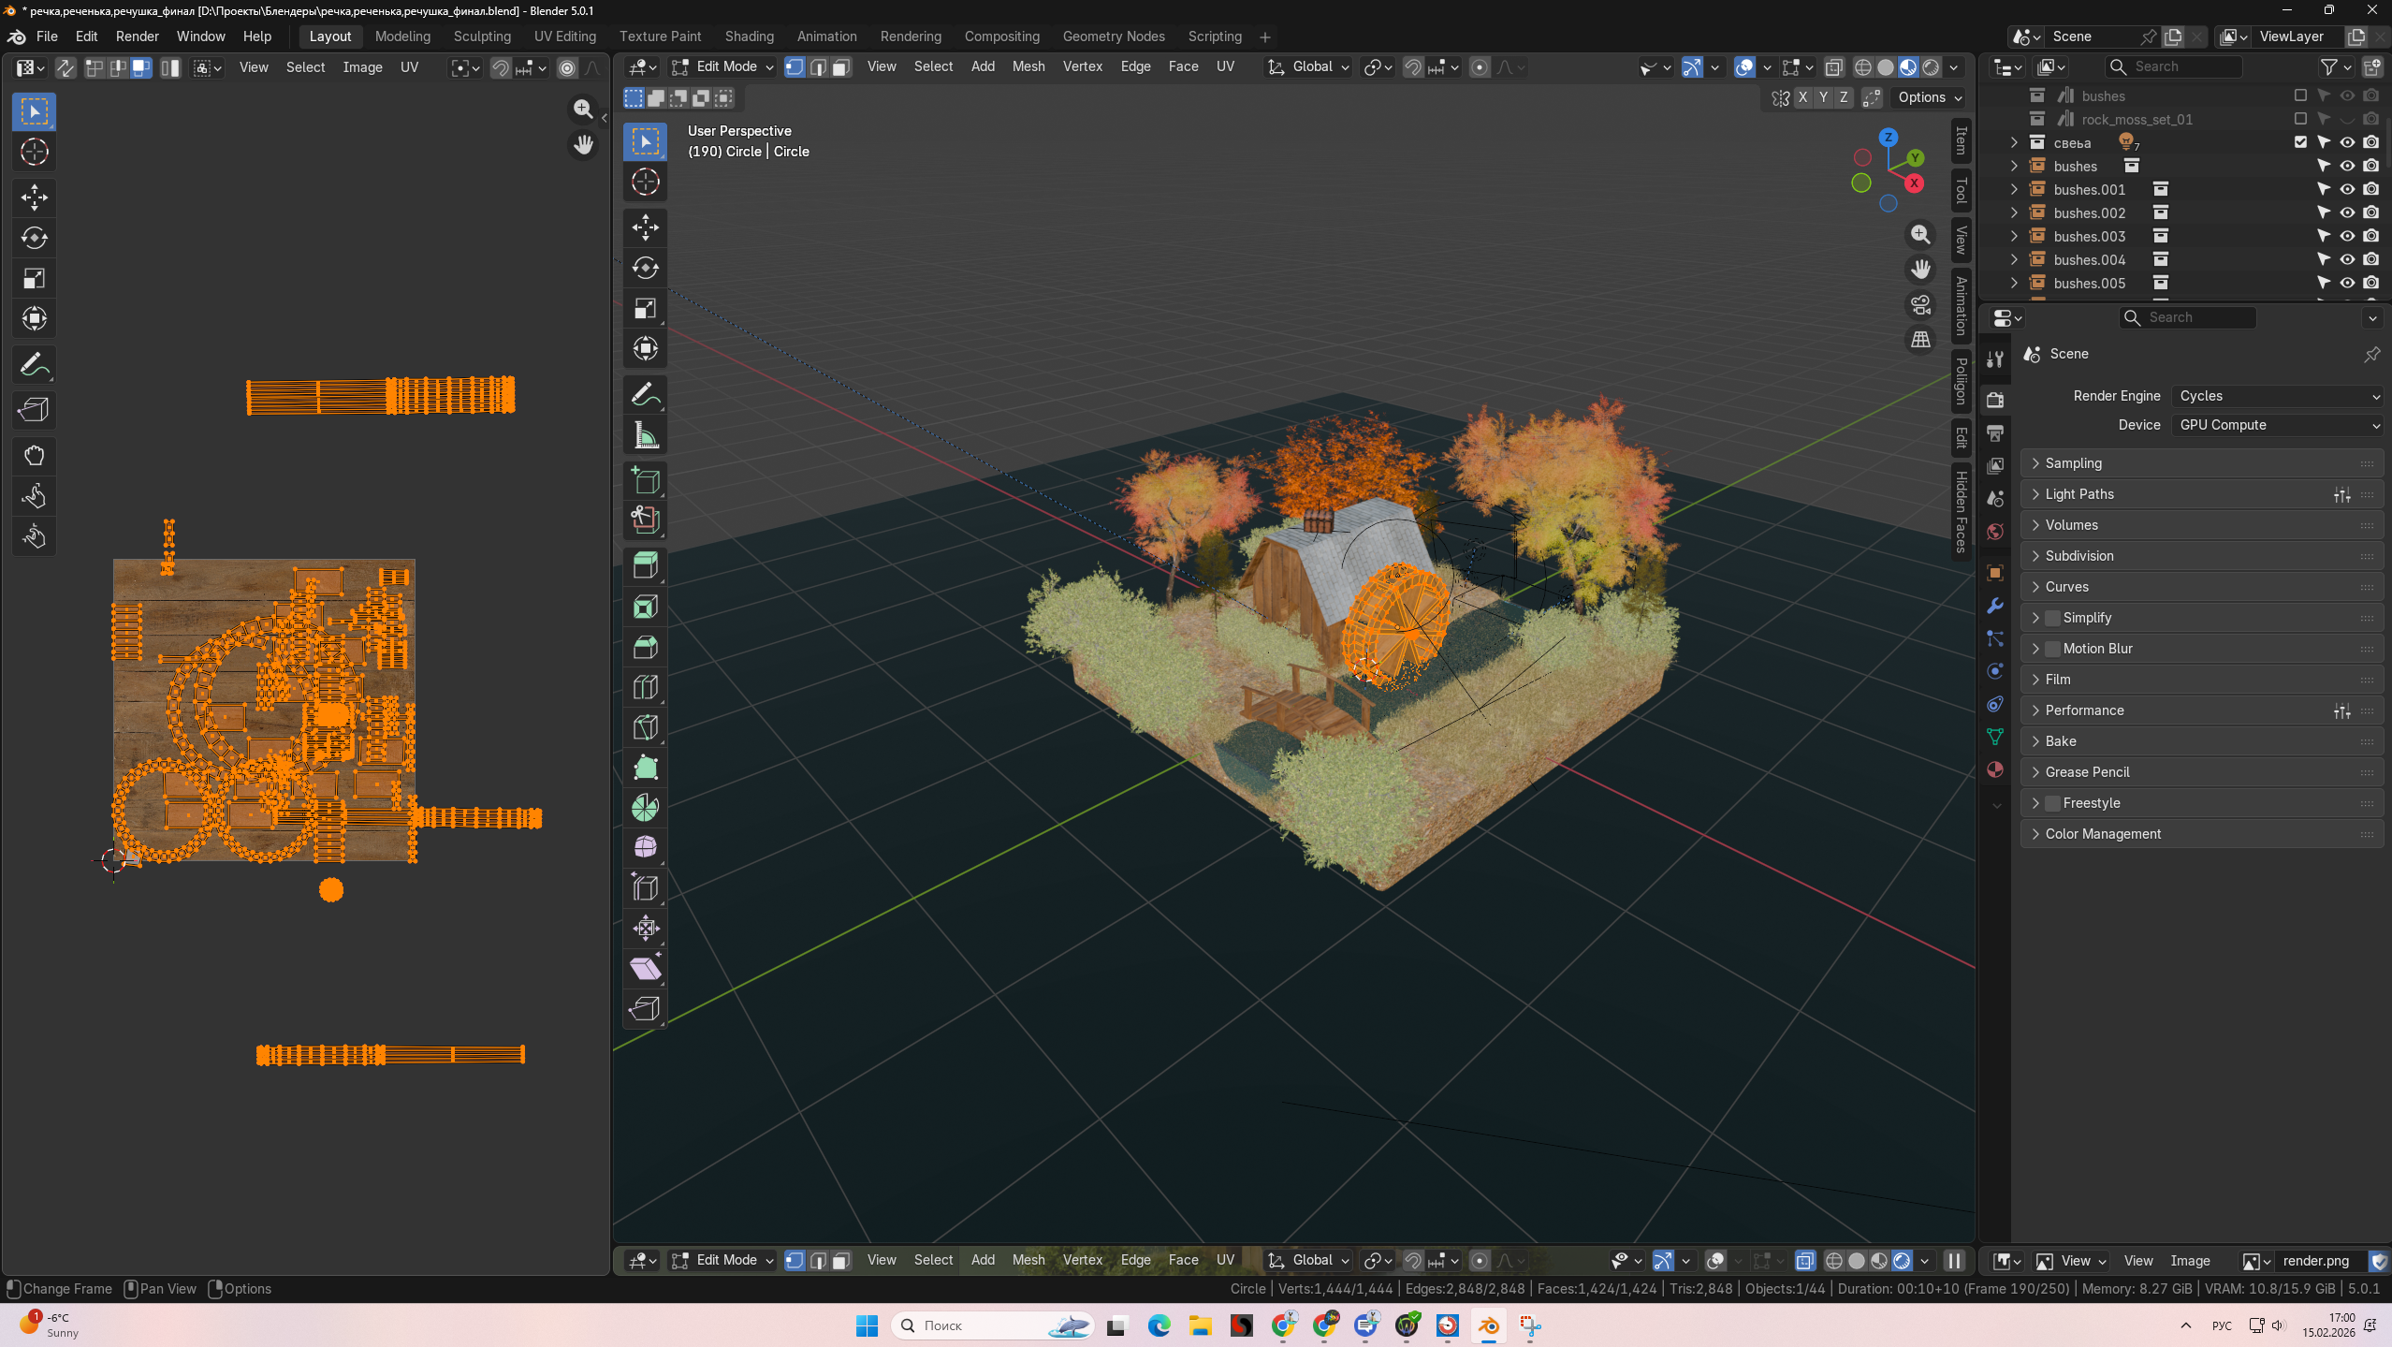The image size is (2392, 1347).
Task: Switch to the Shading workspace tab
Action: (x=749, y=37)
